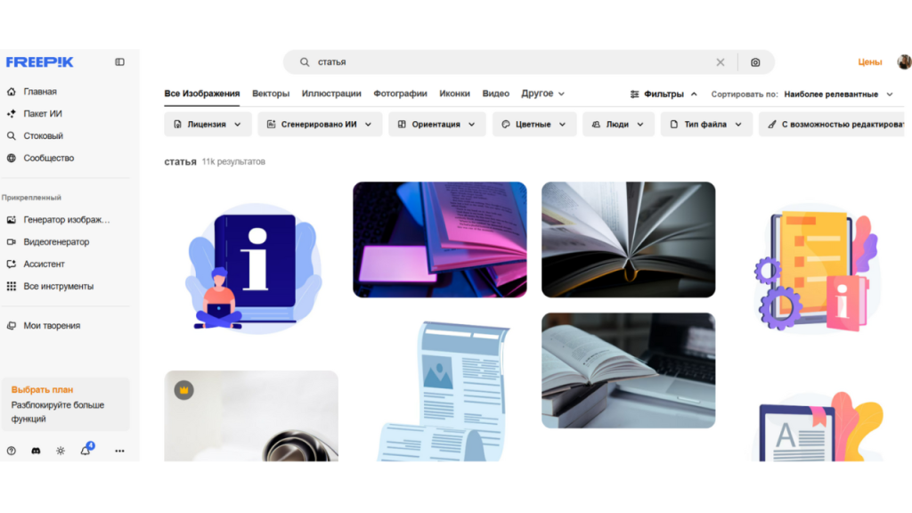Expand the sort by Наиболее релевантные dropdown
Screen dimensions: 912x513
837,94
